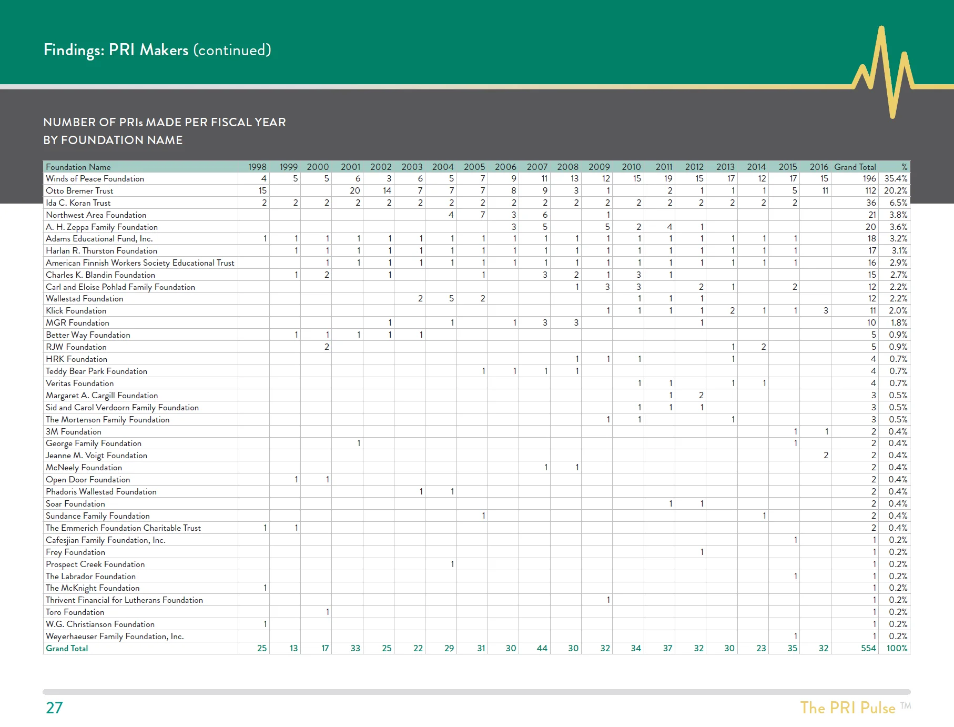
Task: Click the 'Foundation Name' column header
Action: pyautogui.click(x=78, y=167)
